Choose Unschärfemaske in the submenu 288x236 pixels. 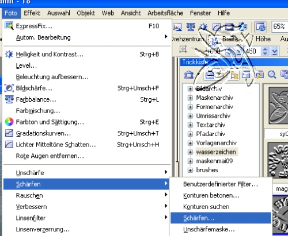[x=221, y=229]
